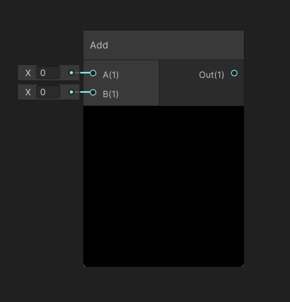Viewport: 290px width, 302px height.
Task: Select the wire leading into port B
Action: click(83, 92)
